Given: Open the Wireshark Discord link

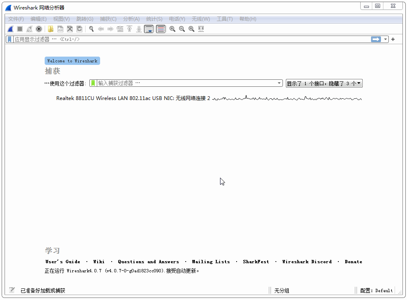Looking at the screenshot, I should [x=307, y=262].
